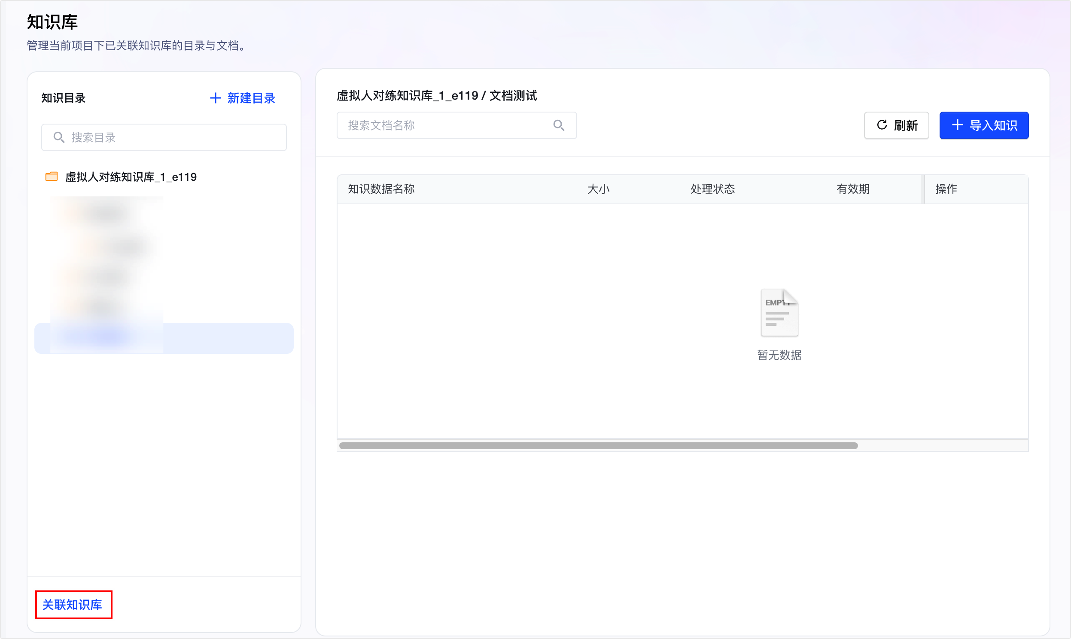
Task: Click the 知识目录 panel title
Action: pos(63,98)
